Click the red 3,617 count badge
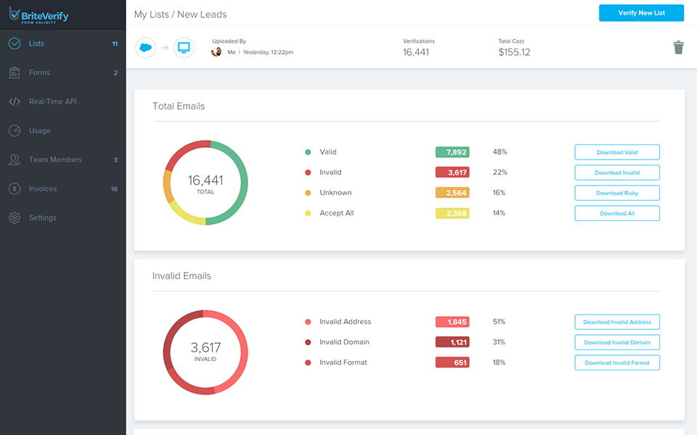The width and height of the screenshot is (697, 435). pos(452,173)
